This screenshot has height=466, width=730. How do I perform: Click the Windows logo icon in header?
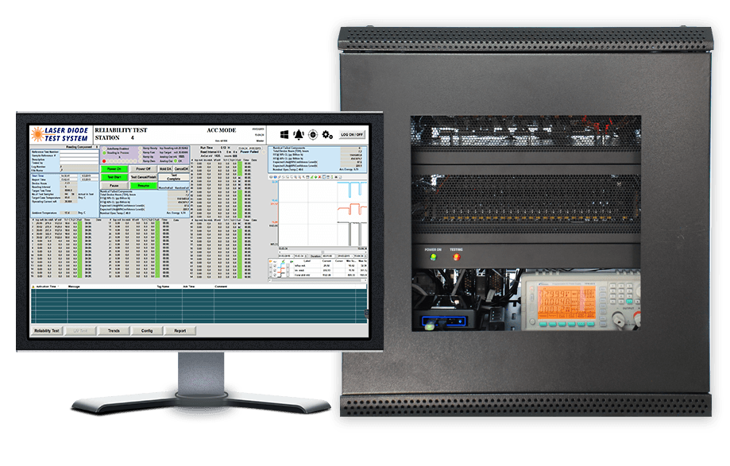click(283, 134)
